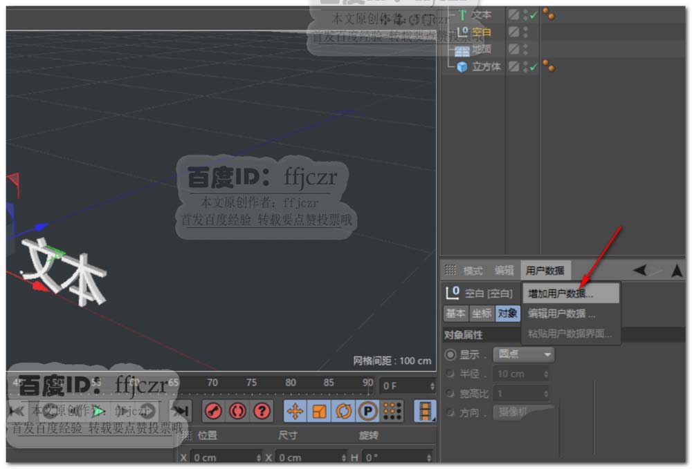Screen dimensions: 692x469
Task: Toggle green enable checkmark on 文本
Action: 534,15
